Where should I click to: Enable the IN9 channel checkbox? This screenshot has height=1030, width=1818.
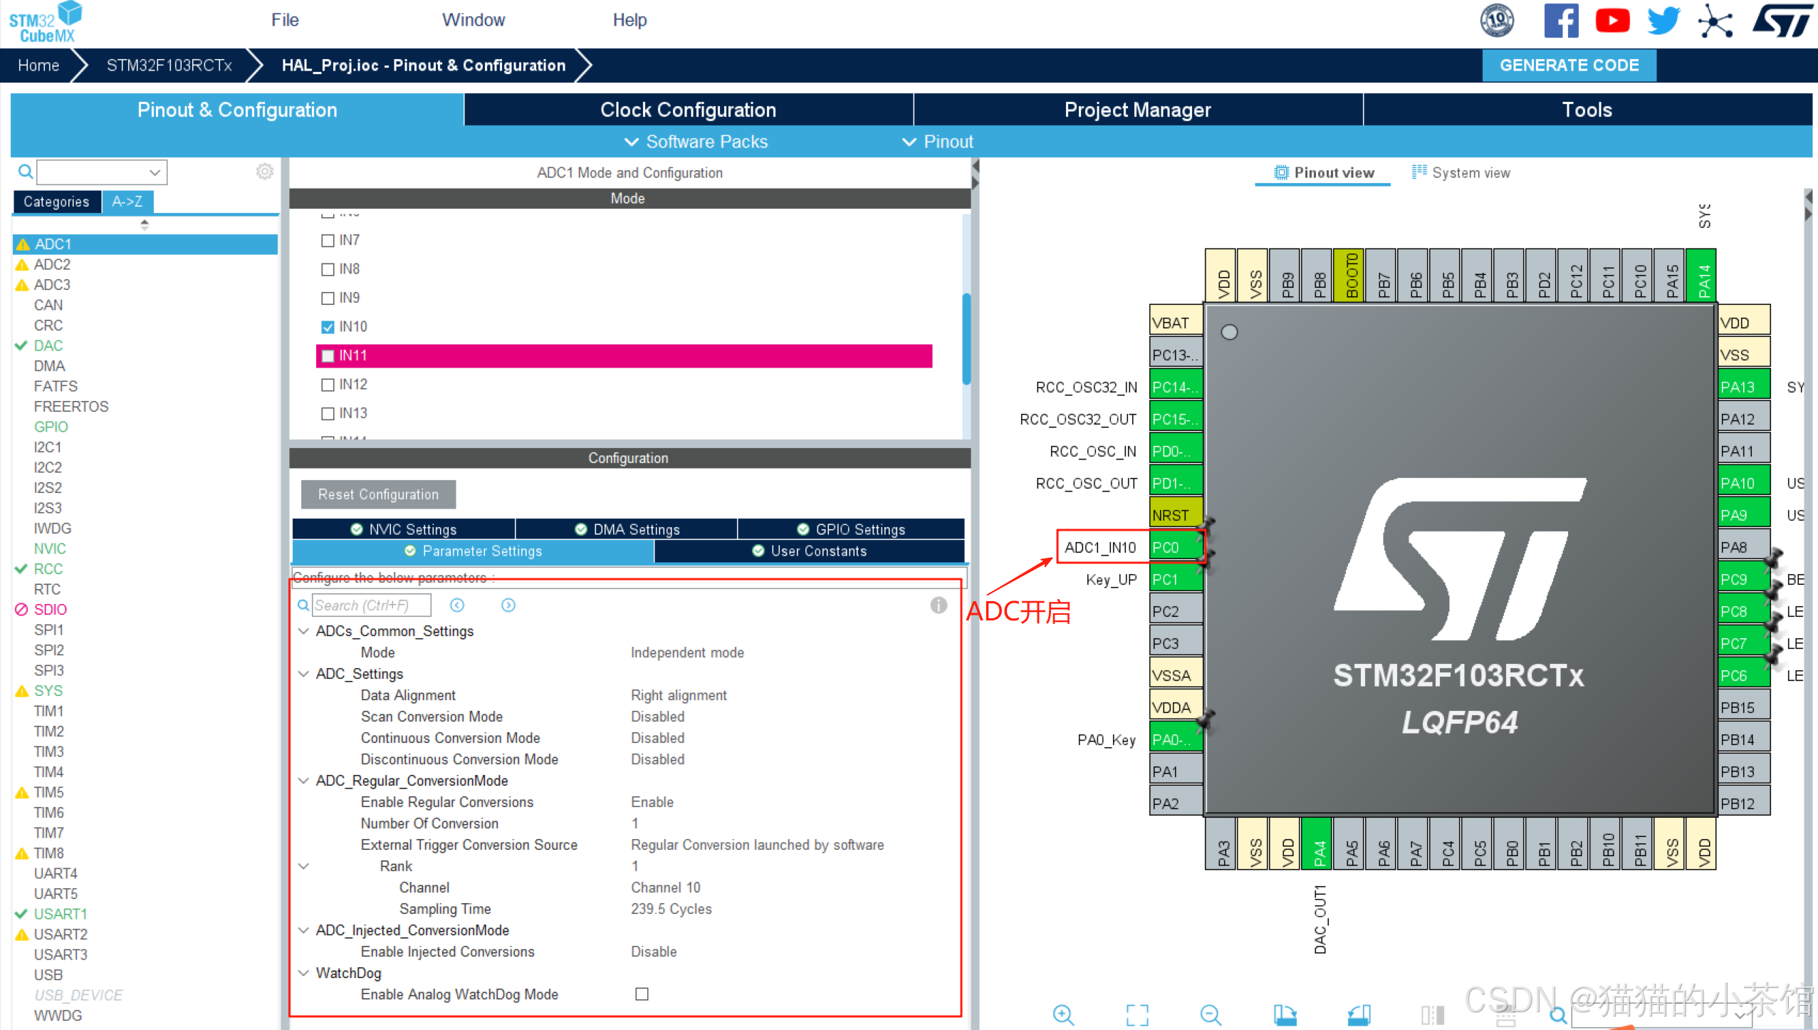[328, 298]
